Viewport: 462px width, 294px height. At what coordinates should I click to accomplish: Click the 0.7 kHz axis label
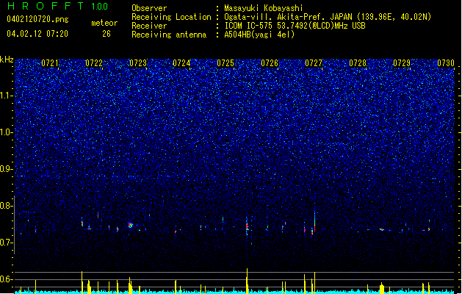[x=6, y=243]
